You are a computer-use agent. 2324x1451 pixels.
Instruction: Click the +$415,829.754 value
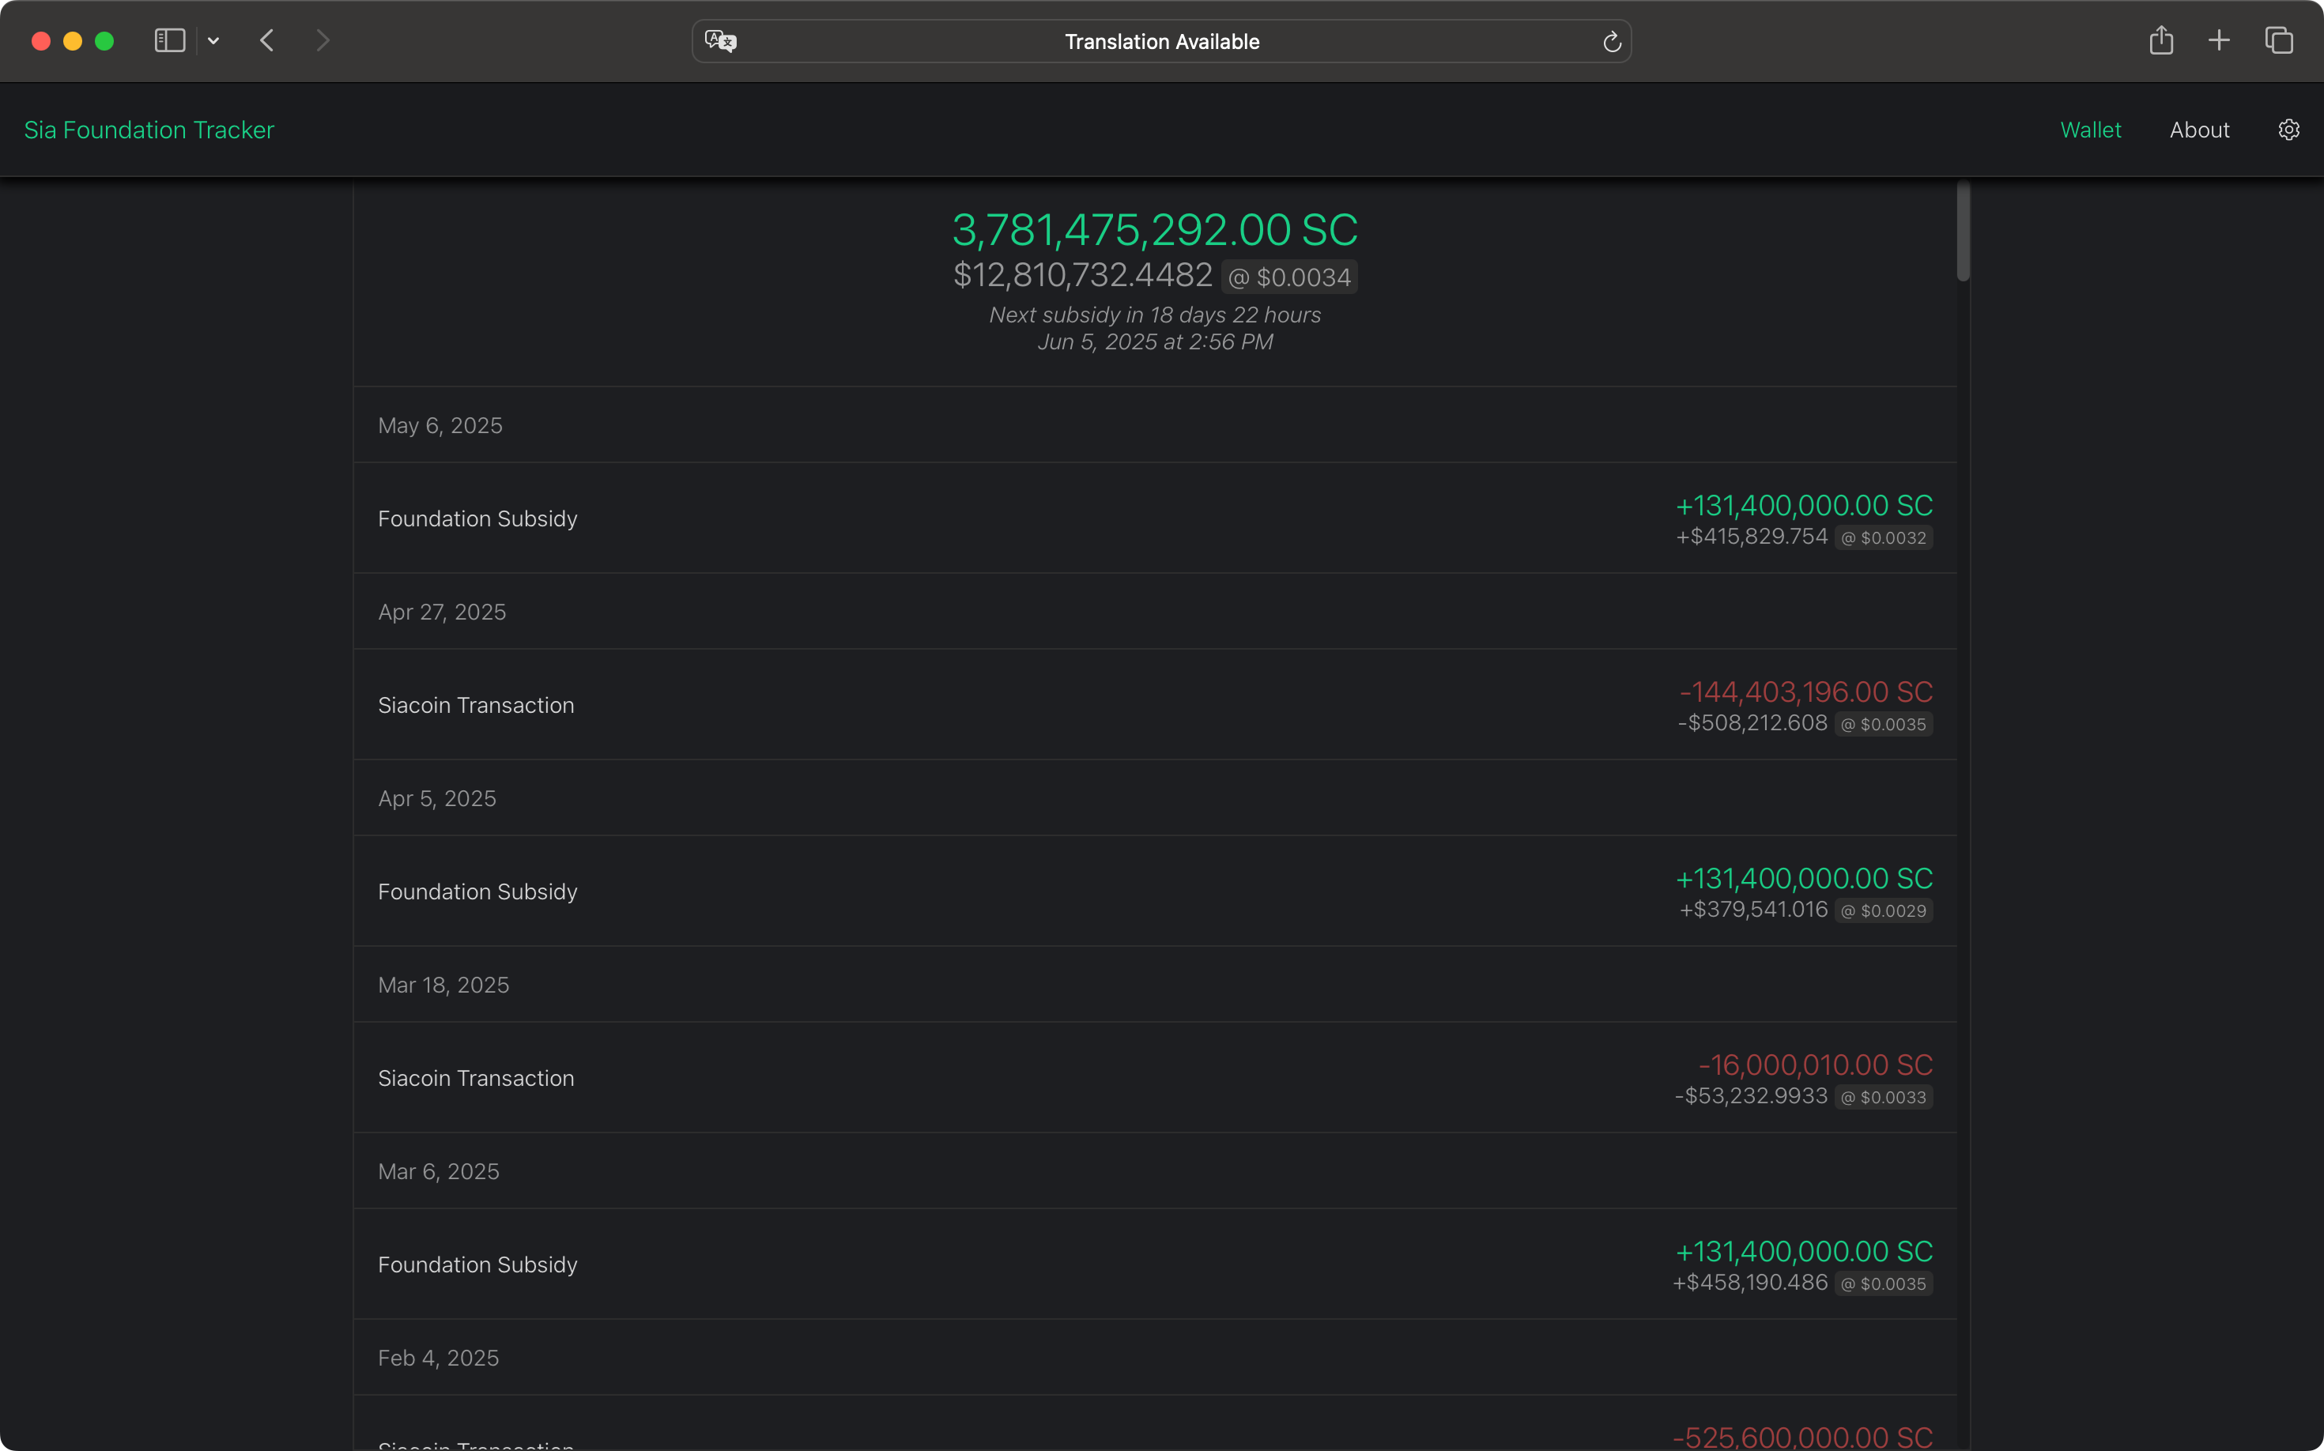click(x=1752, y=537)
